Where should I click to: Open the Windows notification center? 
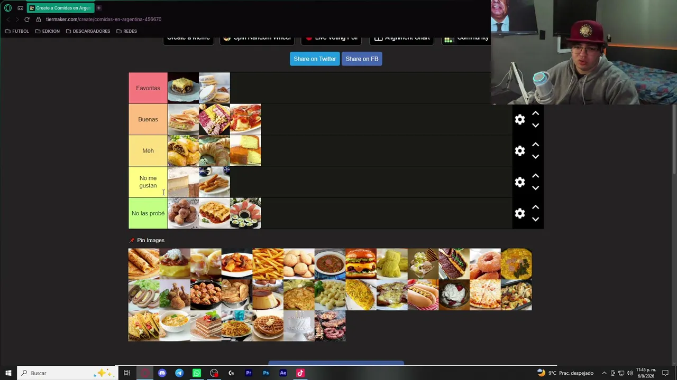(x=665, y=373)
